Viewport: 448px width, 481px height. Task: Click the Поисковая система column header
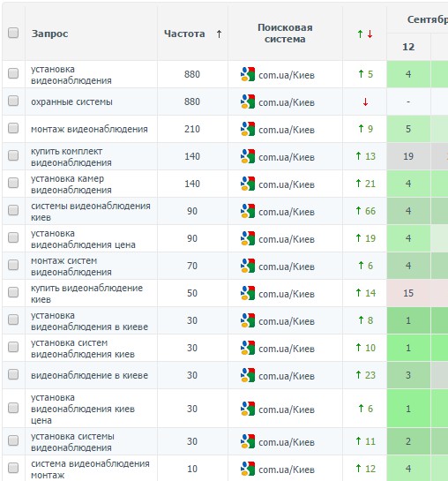pos(285,34)
